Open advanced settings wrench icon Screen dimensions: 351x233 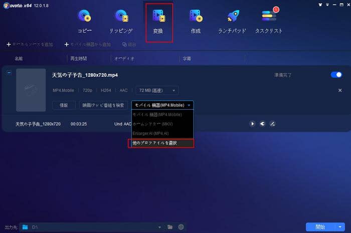point(262,124)
